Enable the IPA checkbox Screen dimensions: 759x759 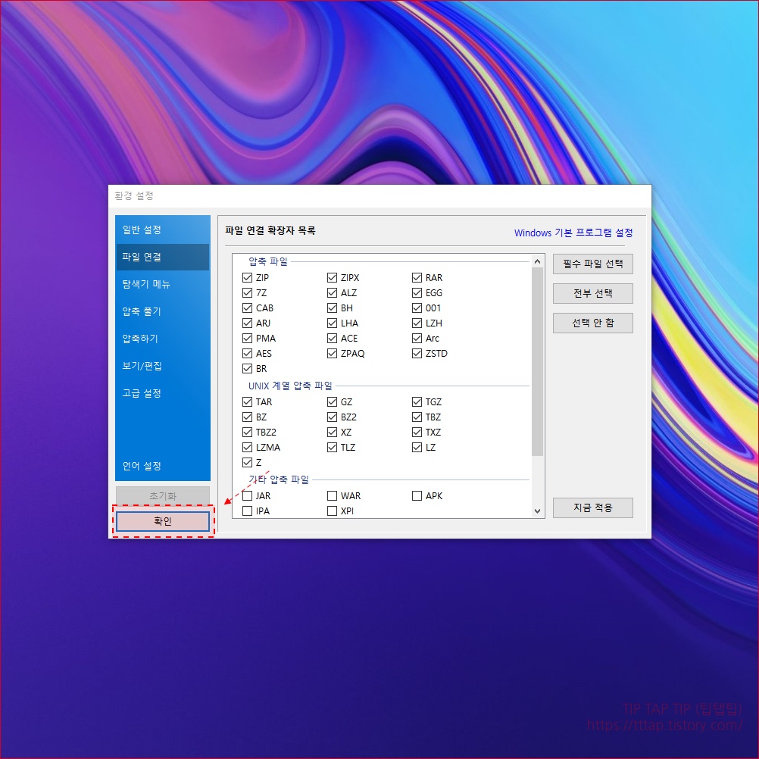click(x=248, y=511)
